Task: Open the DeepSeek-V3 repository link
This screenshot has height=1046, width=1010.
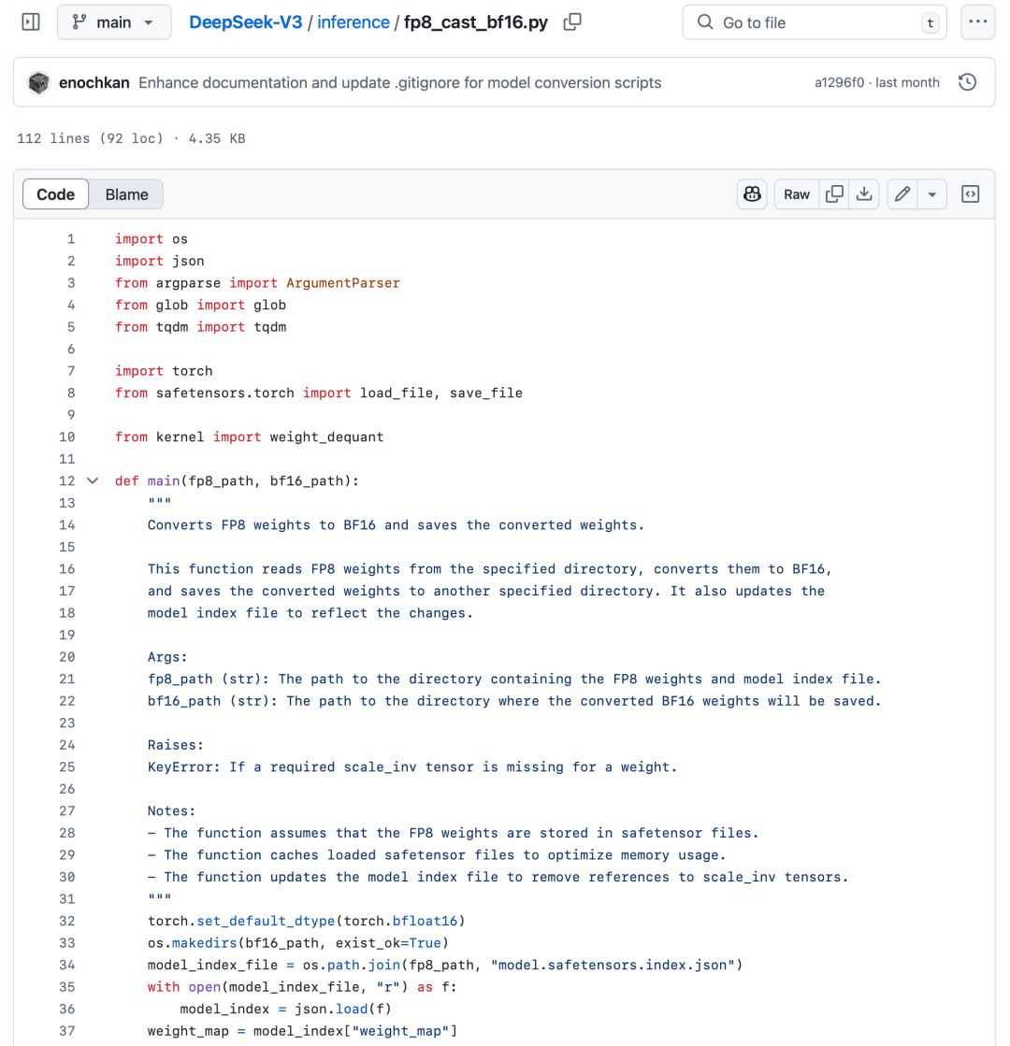Action: (246, 22)
